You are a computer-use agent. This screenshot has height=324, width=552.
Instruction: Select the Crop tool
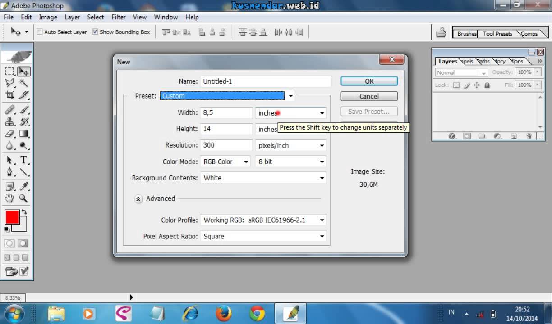[9, 95]
